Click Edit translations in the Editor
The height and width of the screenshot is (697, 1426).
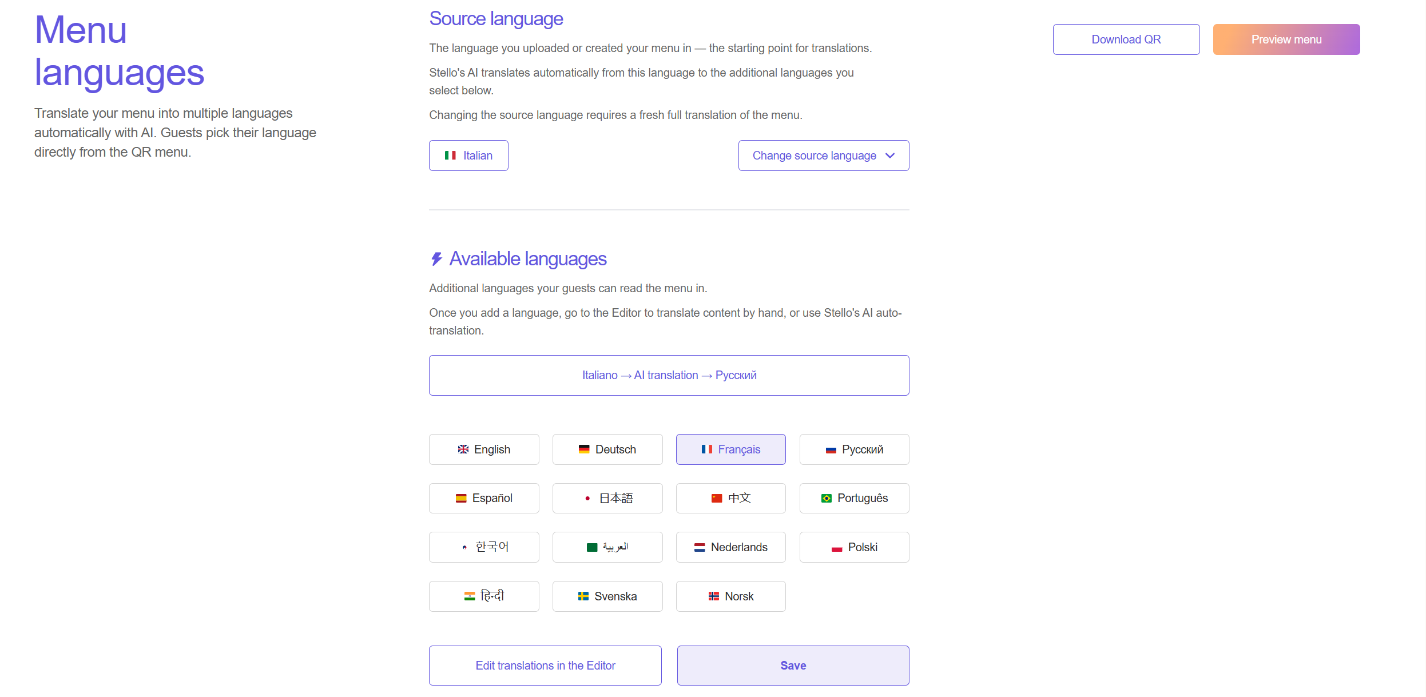(x=545, y=666)
